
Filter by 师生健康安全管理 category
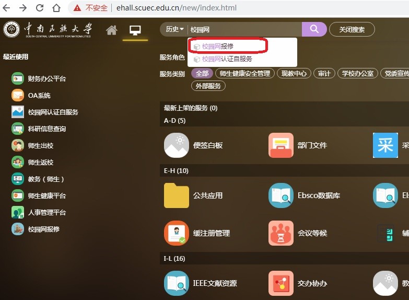pos(244,74)
